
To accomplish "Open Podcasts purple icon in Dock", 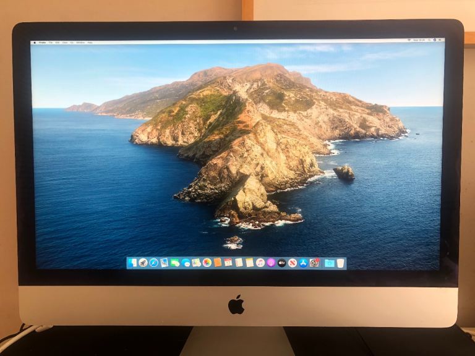I will tap(271, 263).
